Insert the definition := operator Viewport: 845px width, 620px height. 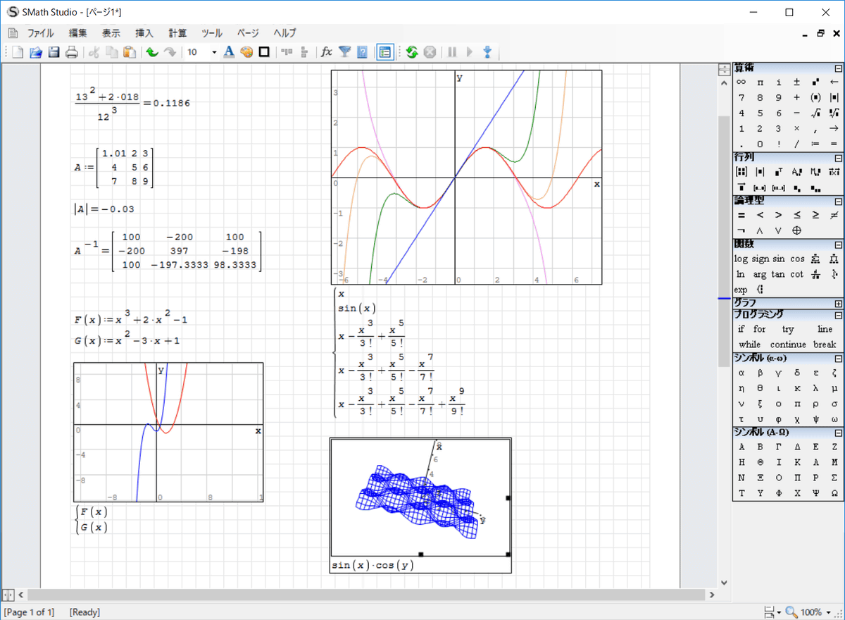pyautogui.click(x=815, y=144)
